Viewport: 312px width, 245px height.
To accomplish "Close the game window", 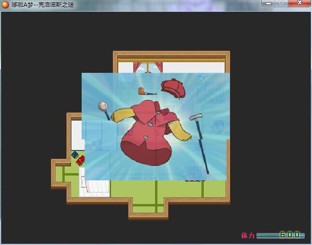I will 299,3.
